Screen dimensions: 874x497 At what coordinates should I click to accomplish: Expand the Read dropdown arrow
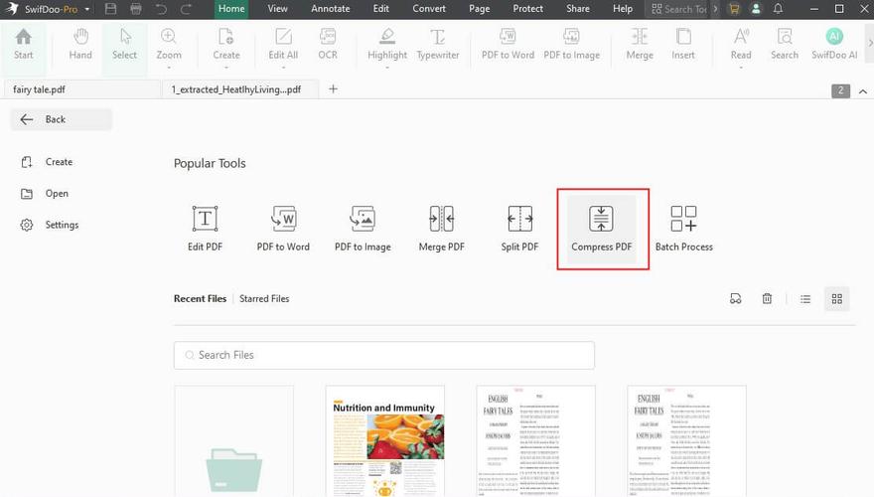click(x=741, y=68)
